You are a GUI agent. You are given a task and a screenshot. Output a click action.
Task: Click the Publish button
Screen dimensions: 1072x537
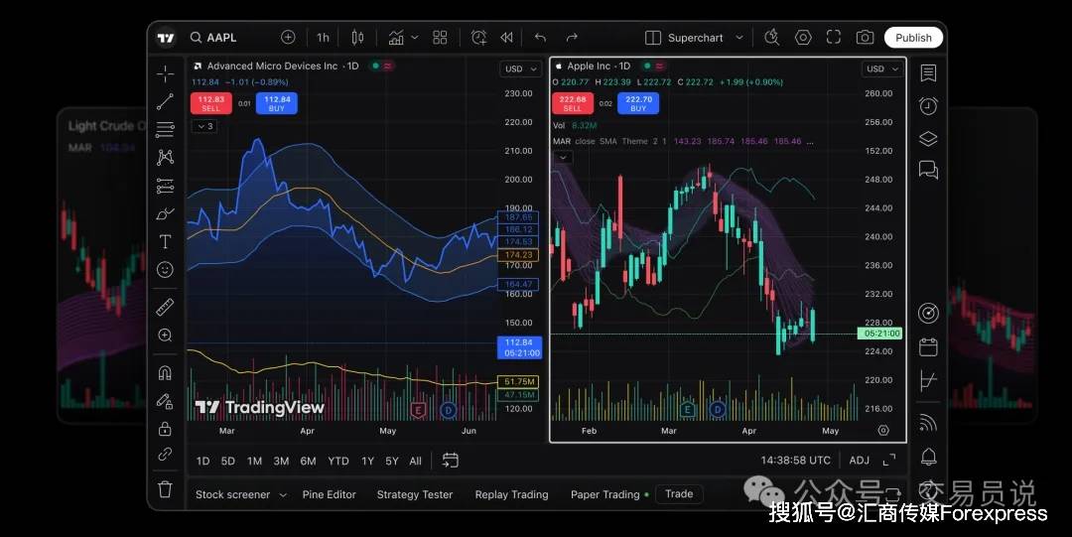pos(913,38)
